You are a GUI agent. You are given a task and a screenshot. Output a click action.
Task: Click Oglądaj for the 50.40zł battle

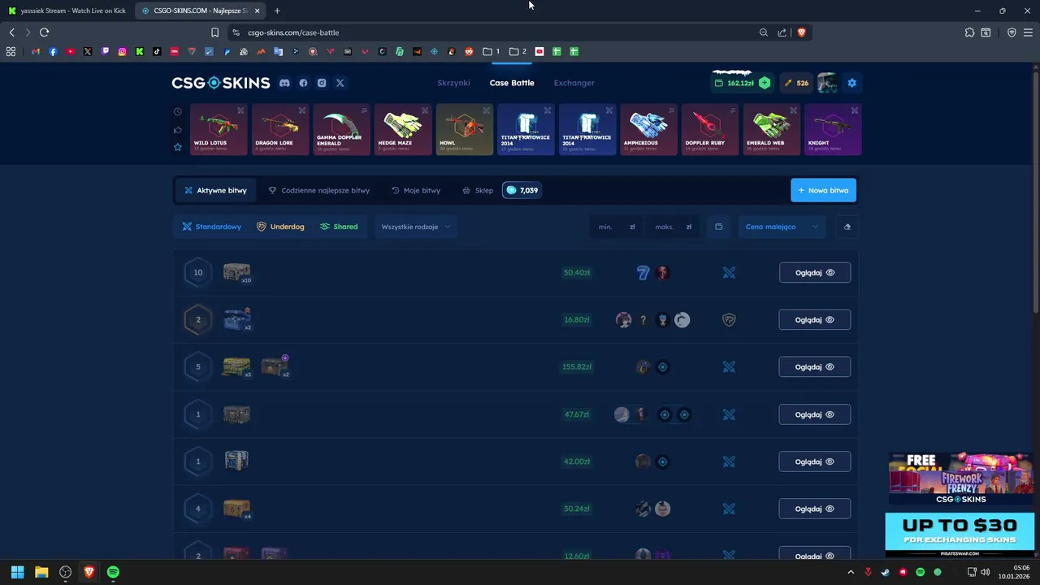click(815, 272)
